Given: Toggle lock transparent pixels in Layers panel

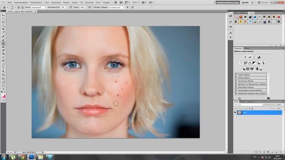Looking at the screenshot, I should [244, 108].
